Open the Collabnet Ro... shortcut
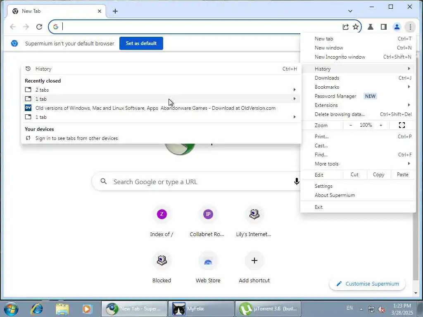Viewport: 423px width, 317px height. (208, 222)
